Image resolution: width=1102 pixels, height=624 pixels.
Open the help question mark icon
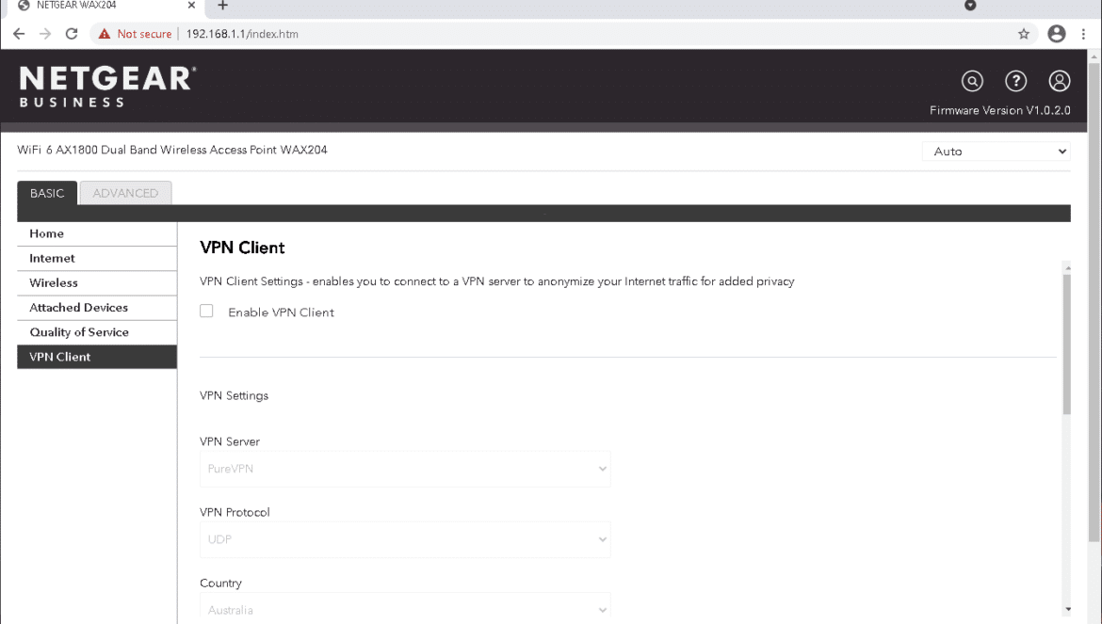point(1015,82)
